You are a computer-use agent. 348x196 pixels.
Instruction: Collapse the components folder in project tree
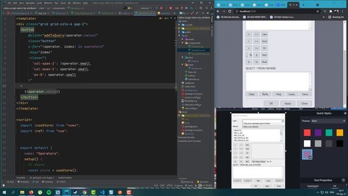183,43
